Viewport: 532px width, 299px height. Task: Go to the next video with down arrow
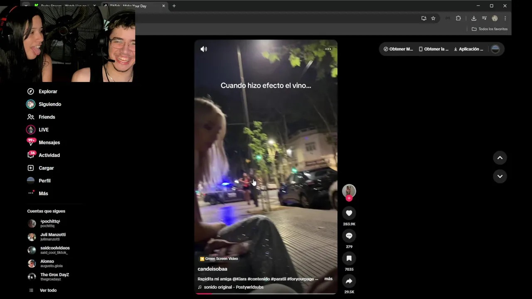500,176
